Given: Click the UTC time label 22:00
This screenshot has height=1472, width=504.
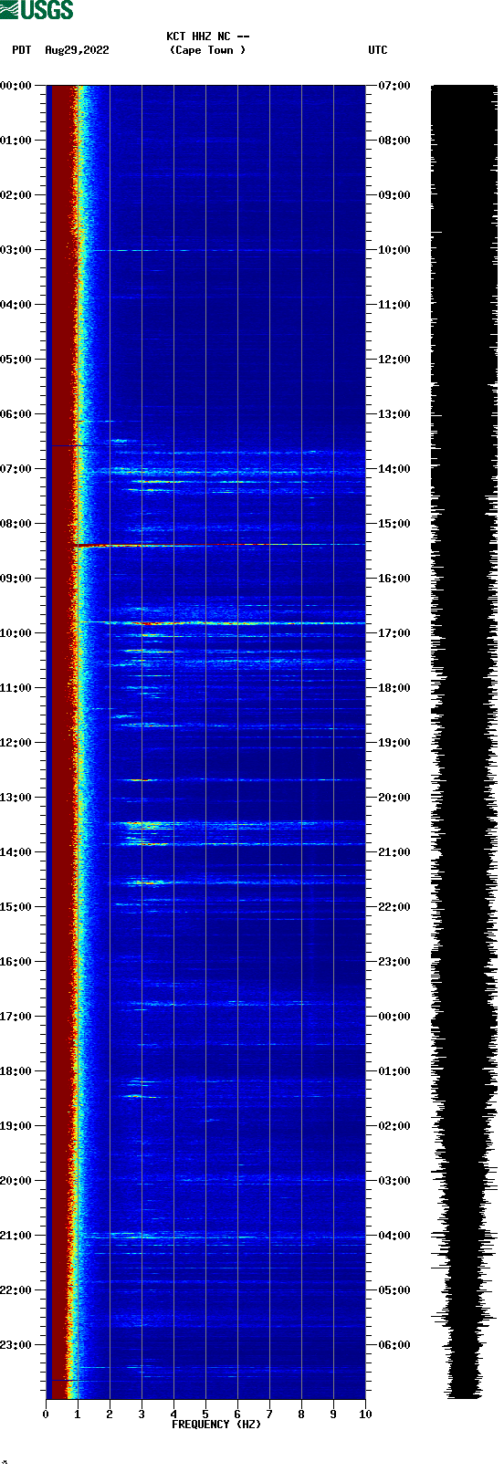Looking at the screenshot, I should click(x=394, y=907).
